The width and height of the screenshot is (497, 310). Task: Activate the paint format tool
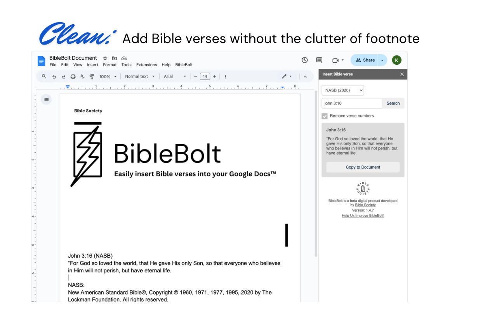92,77
